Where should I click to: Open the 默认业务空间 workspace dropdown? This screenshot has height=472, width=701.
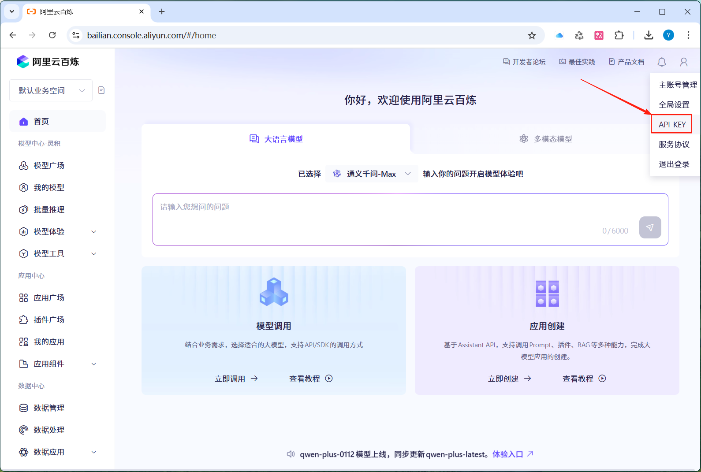point(51,90)
